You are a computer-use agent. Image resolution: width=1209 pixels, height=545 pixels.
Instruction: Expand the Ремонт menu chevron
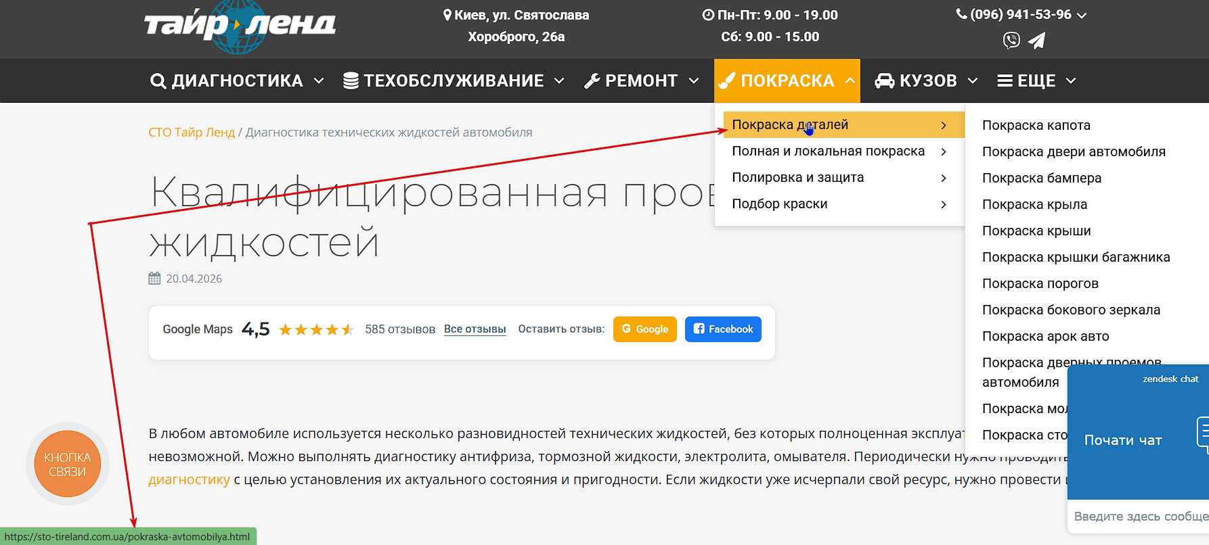[x=694, y=81]
